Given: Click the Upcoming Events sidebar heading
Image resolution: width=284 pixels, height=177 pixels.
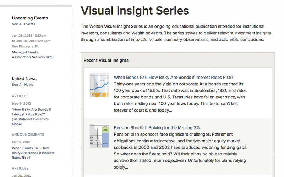Looking at the screenshot, I should tap(30, 18).
